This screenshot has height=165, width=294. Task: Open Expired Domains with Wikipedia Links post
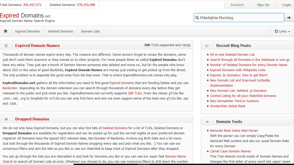point(238,70)
